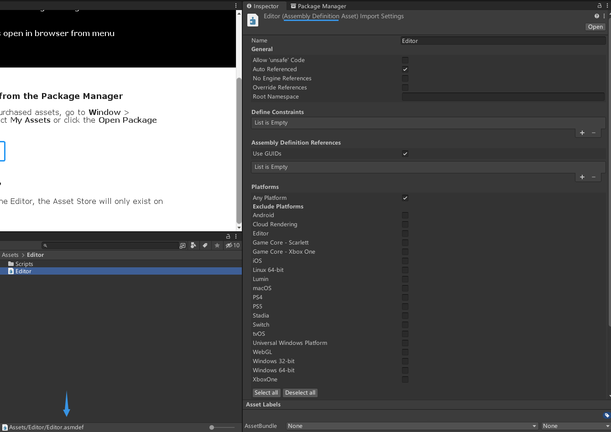Click the Scripts folder icon
This screenshot has height=432, width=611.
coord(11,264)
